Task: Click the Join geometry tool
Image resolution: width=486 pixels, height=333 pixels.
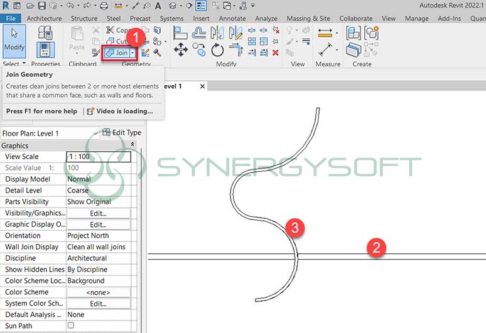Action: pos(117,53)
